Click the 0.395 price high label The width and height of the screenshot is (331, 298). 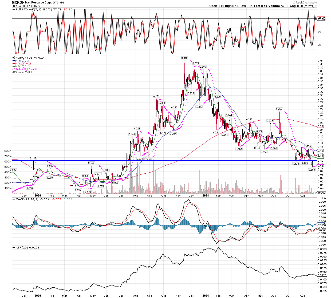pos(196,63)
